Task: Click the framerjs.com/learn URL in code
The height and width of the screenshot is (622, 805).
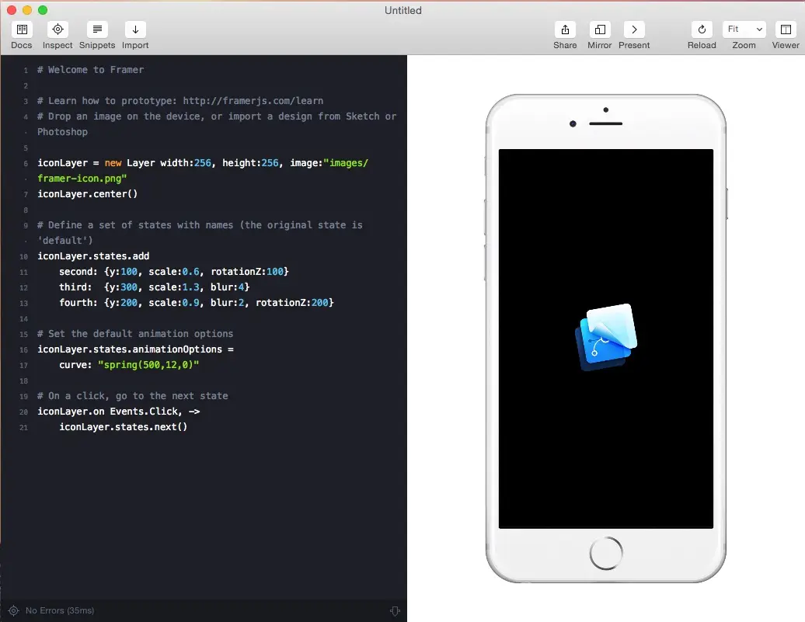Action: tap(253, 101)
